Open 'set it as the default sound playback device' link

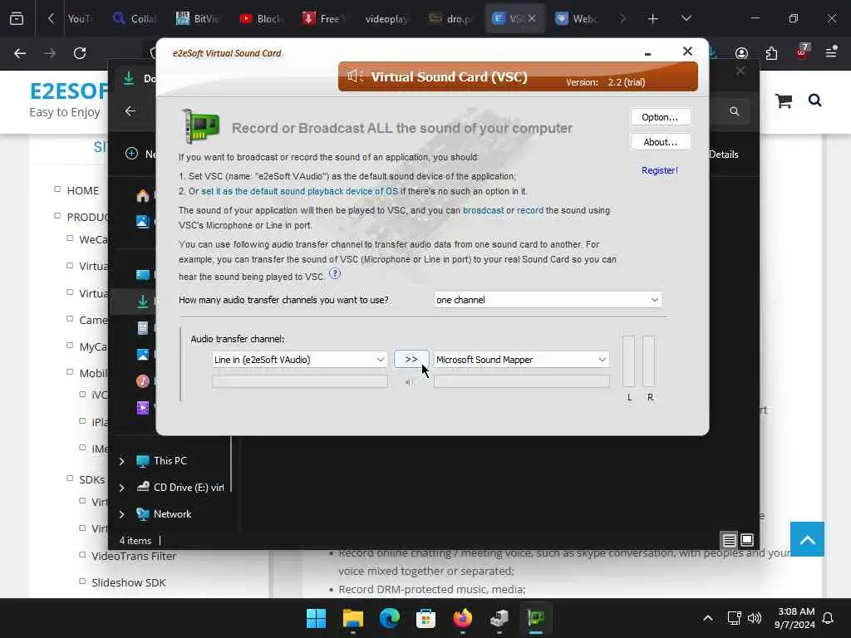click(x=299, y=192)
